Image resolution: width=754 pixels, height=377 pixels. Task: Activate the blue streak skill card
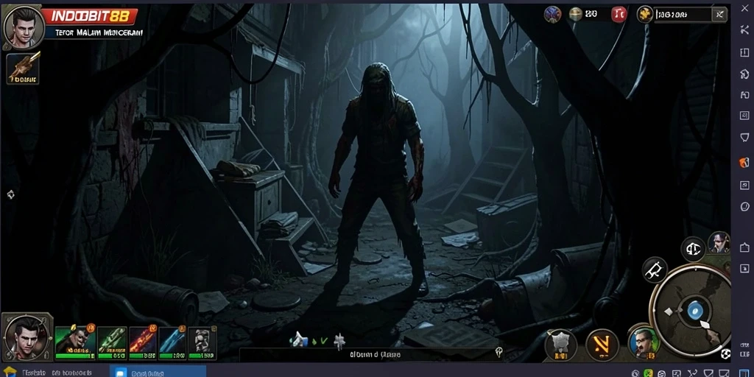pyautogui.click(x=172, y=343)
